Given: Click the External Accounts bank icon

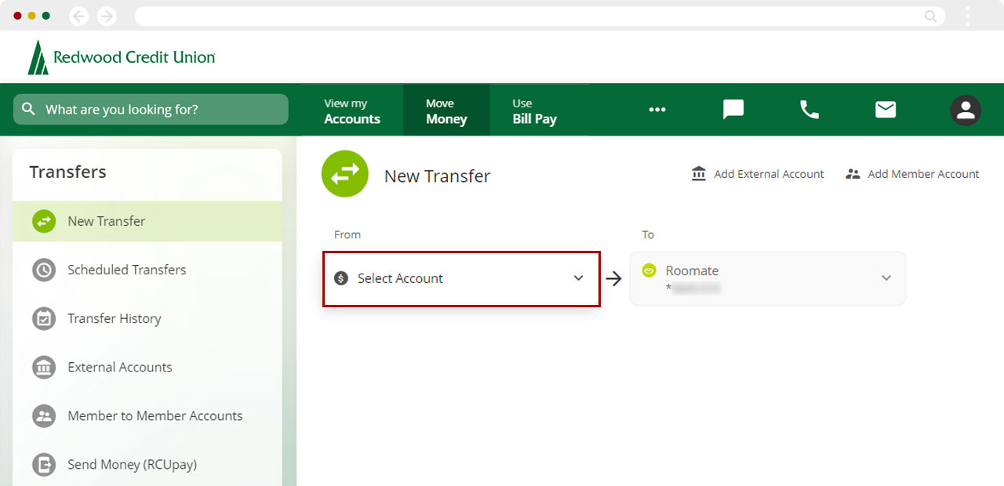Looking at the screenshot, I should coord(44,367).
